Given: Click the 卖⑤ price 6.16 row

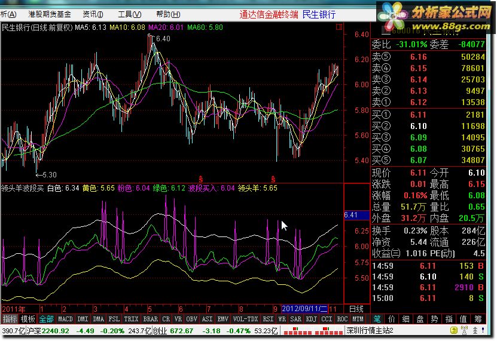Looking at the screenshot, I should (x=428, y=57).
